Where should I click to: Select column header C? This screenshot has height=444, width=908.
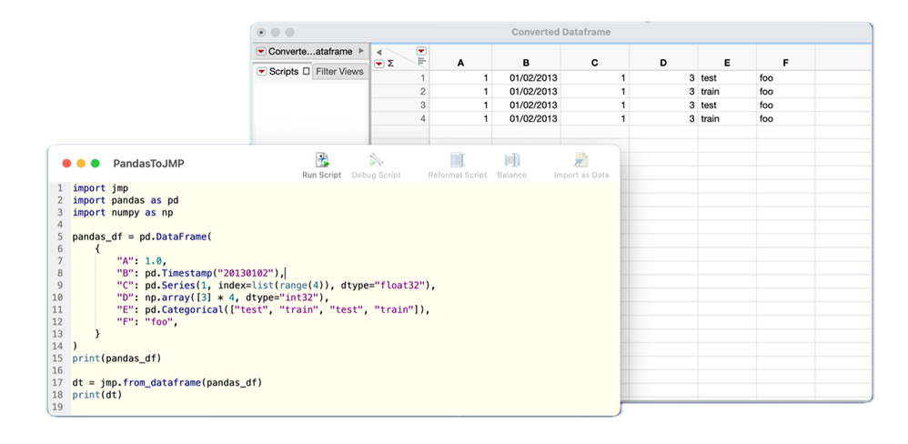(595, 63)
